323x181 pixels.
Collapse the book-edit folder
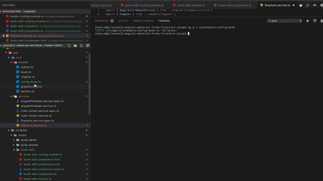point(14,150)
